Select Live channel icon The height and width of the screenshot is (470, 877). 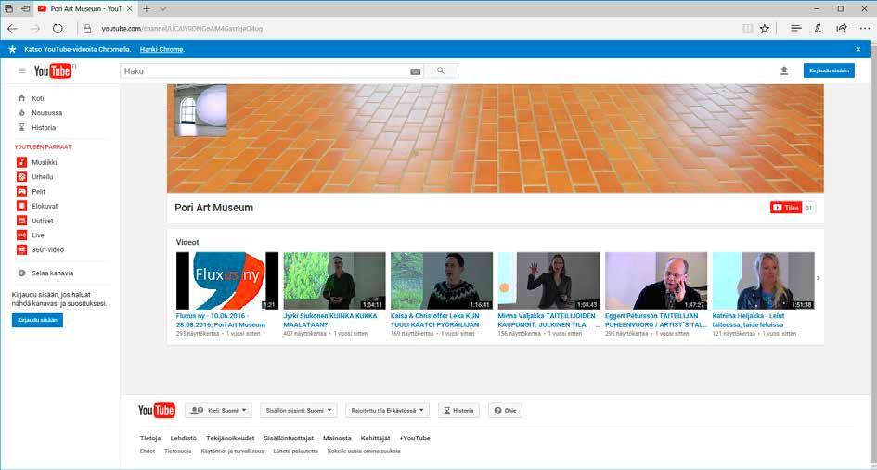[x=22, y=235]
